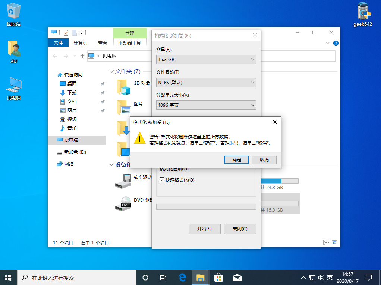This screenshot has width=381, height=285.
Task: Click the Properties checkmark quick access icon
Action: pos(66,32)
